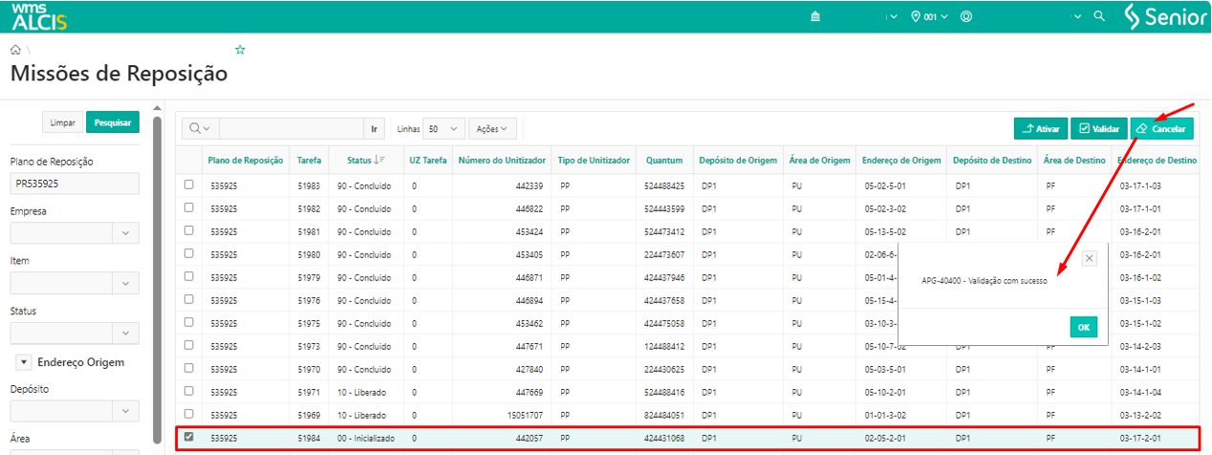
Task: Open the Linhas rows-per-page dropdown
Action: tap(444, 128)
